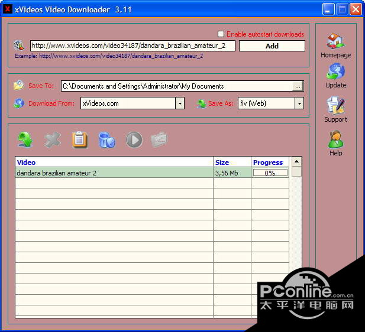
Task: Click the red X app icon in title bar
Action: tap(8, 9)
